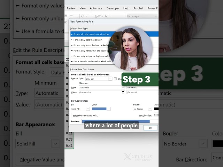Open the Bar Direction dropdown

(x=156, y=115)
